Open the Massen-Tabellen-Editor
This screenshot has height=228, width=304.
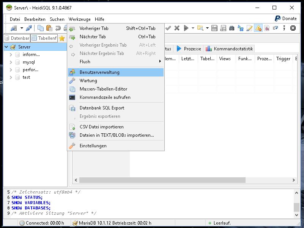(x=116, y=89)
